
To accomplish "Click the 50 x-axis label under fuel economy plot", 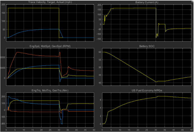I will tap(191, 130).
